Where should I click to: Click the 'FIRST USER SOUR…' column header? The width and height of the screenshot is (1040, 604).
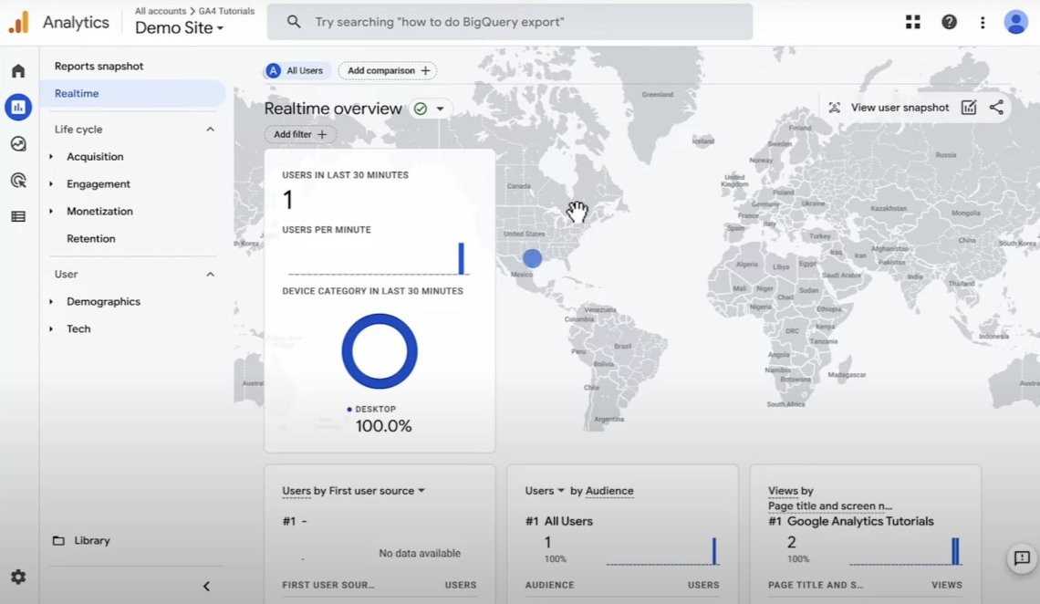point(328,585)
